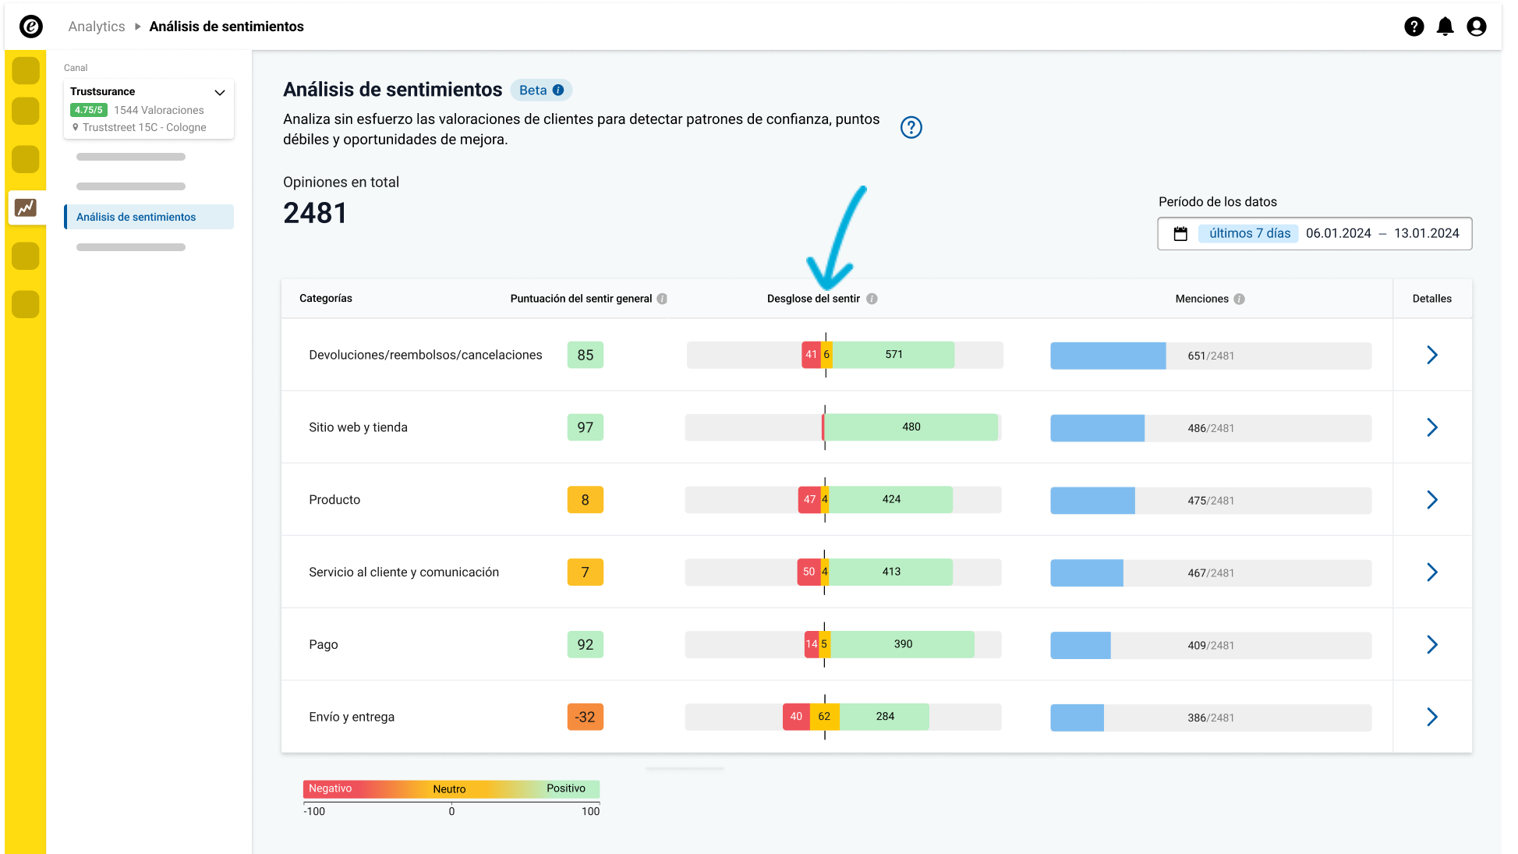Viewport: 1518px width, 854px height.
Task: Open the notifications bell
Action: click(x=1445, y=27)
